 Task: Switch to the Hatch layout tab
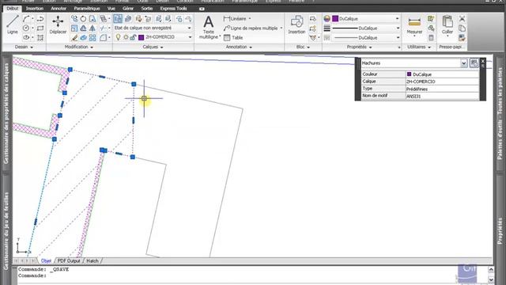93,260
